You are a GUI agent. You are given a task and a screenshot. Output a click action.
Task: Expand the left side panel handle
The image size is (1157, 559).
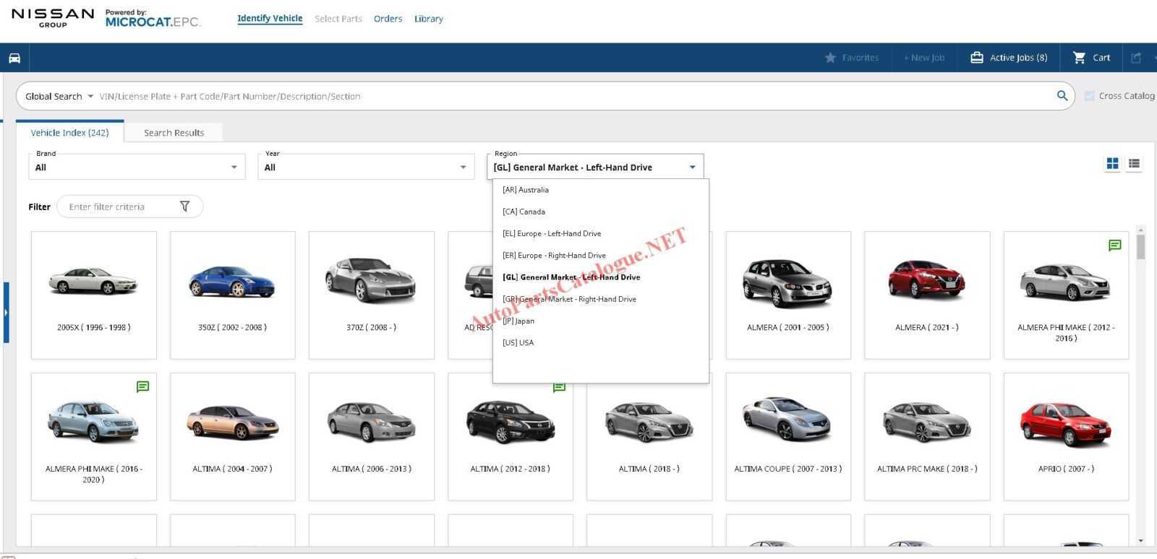[6, 313]
